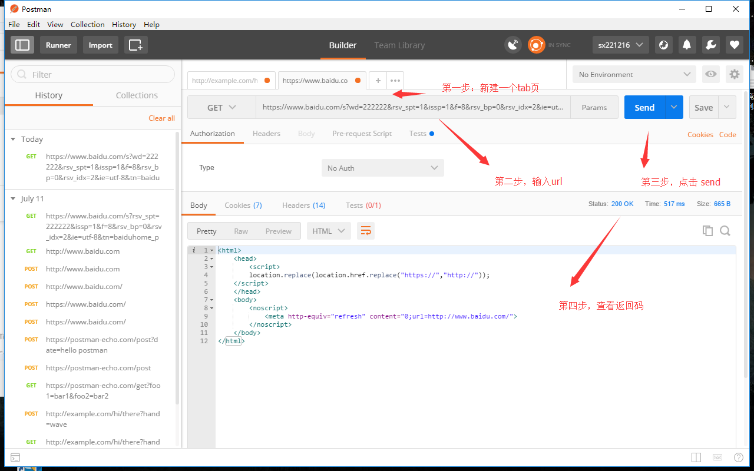Open the GET method dropdown
Image resolution: width=754 pixels, height=471 pixels.
coord(221,108)
